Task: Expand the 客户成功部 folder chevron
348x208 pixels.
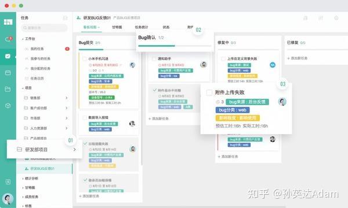Action: pyautogui.click(x=66, y=108)
